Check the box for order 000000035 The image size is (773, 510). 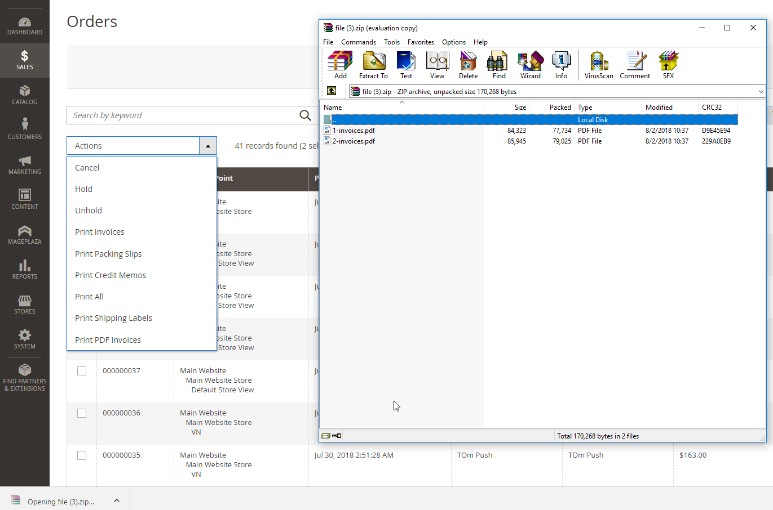pyautogui.click(x=82, y=455)
